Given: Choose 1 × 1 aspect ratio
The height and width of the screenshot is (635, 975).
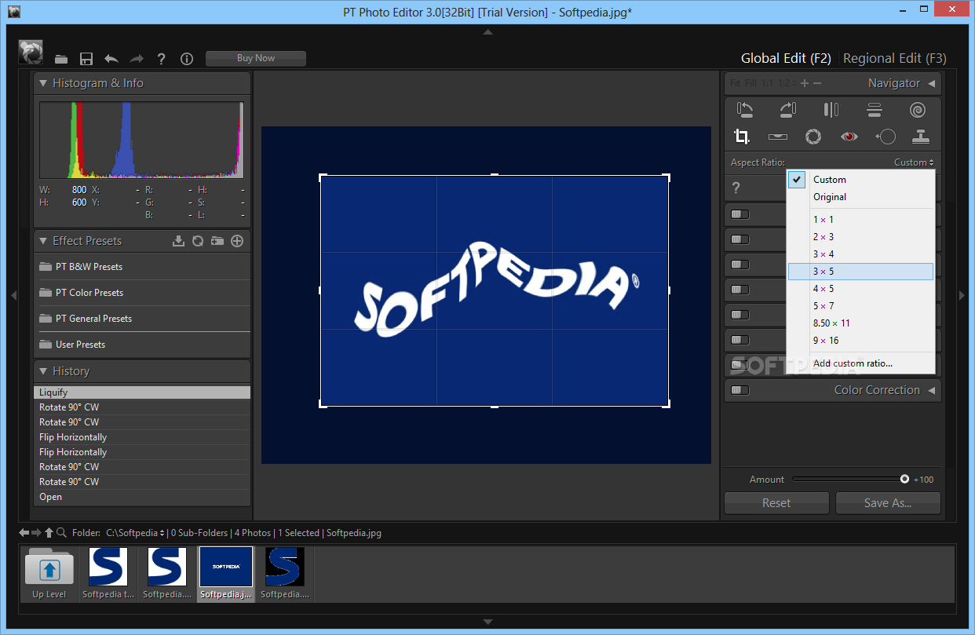Looking at the screenshot, I should click(x=861, y=220).
